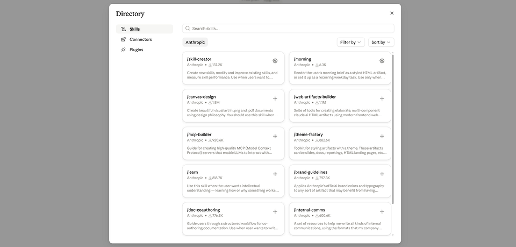Image resolution: width=516 pixels, height=247 pixels.
Task: Click the mcp-builder description text
Action: 230,151
